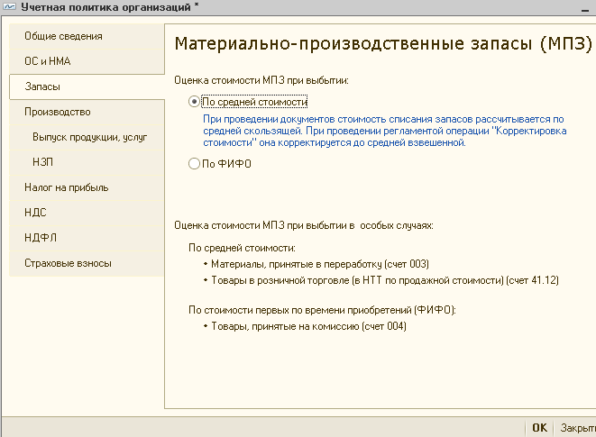This screenshot has width=596, height=437.
Task: Click 'Товары в розничной торговле' line (счет 41.12)
Action: [385, 280]
